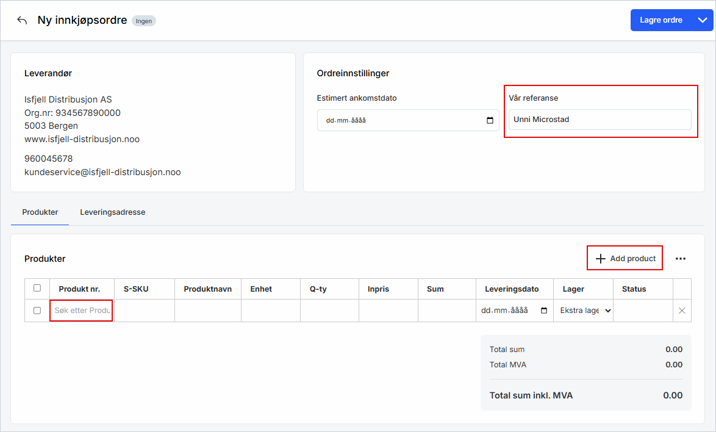This screenshot has width=716, height=432.
Task: Remove product row with X icon
Action: [682, 311]
